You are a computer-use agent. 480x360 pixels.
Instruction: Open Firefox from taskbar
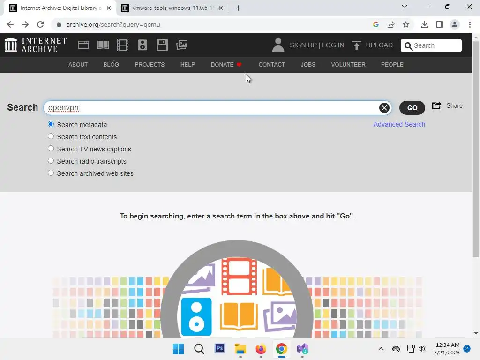[261, 349]
